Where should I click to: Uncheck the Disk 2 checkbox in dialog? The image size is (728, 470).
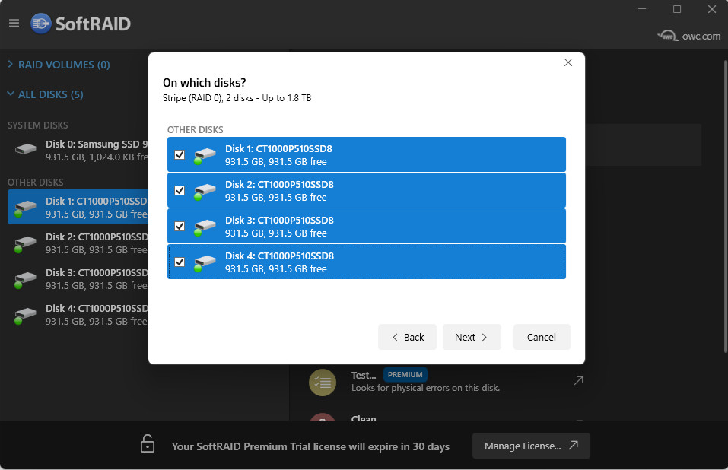(180, 191)
